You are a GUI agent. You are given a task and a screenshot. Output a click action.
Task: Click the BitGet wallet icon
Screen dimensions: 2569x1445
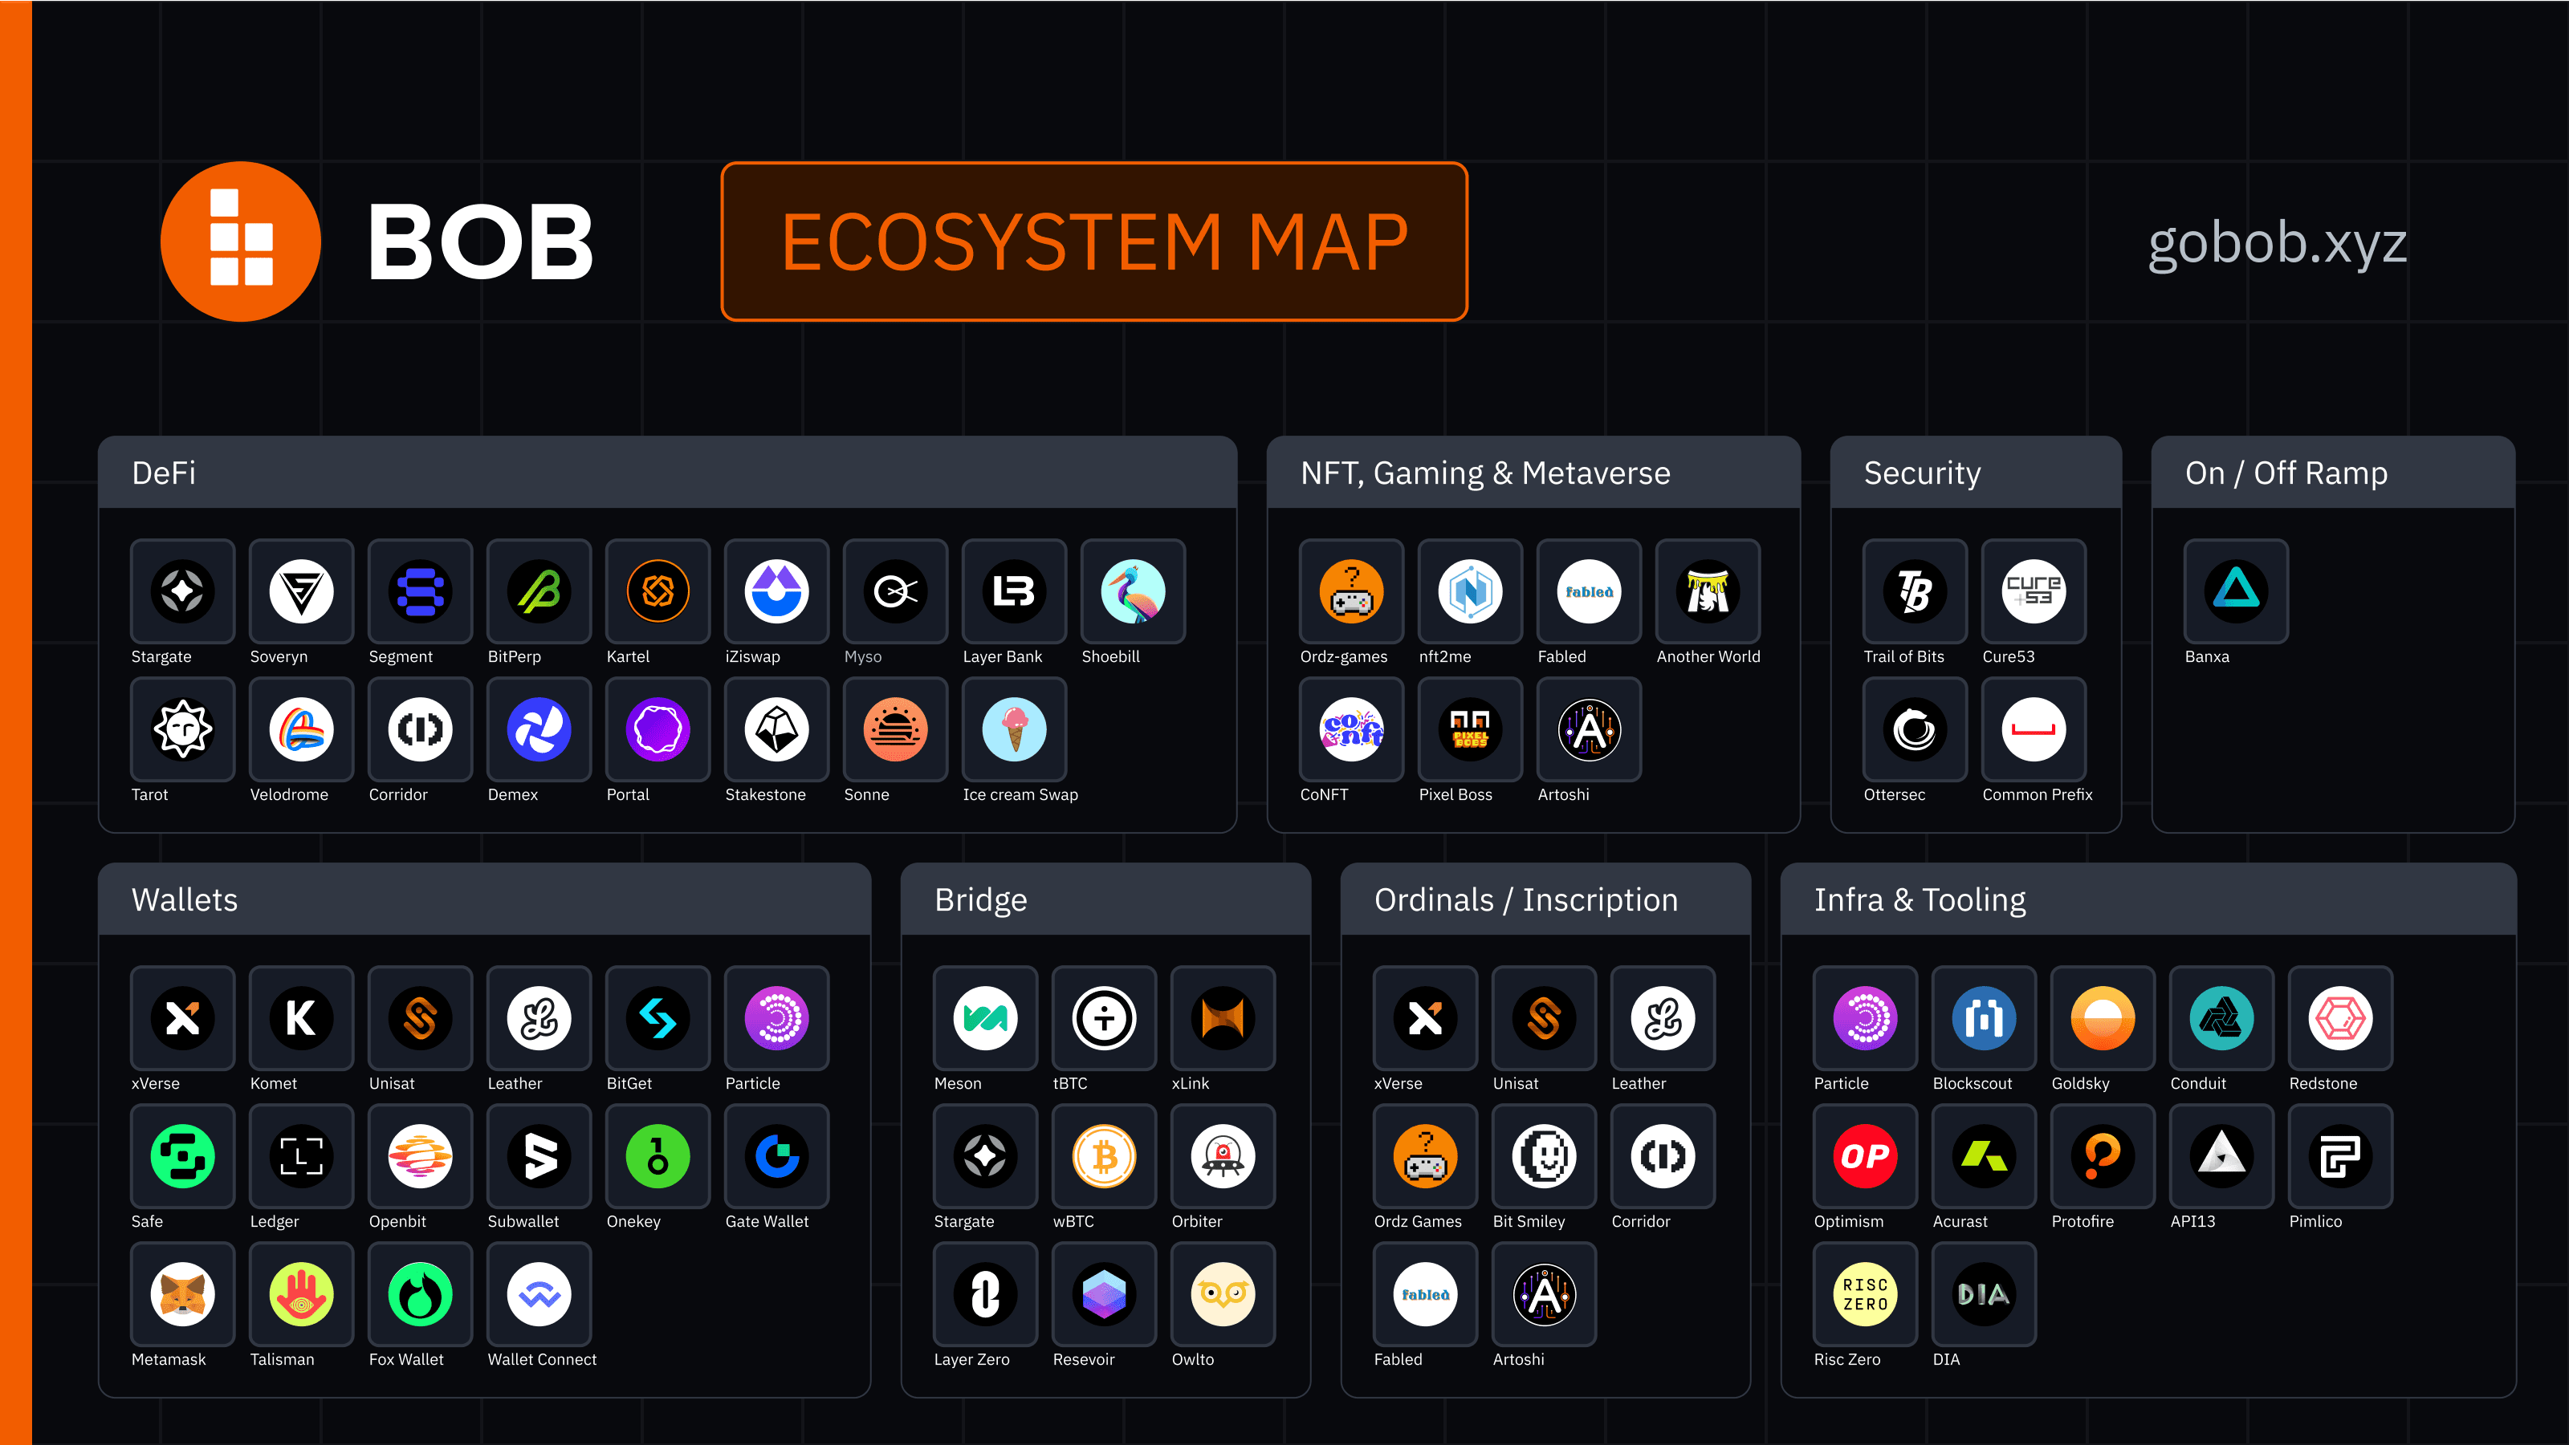pos(658,1017)
